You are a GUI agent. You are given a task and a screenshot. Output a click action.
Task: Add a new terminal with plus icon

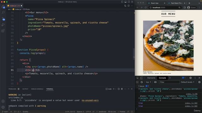[x=114, y=89]
